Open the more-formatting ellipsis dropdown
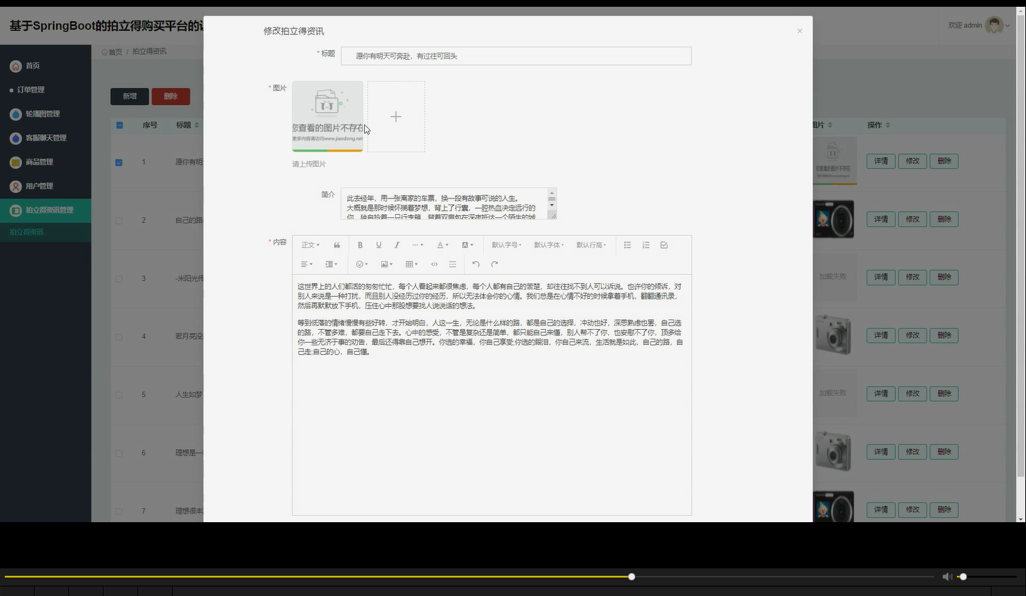 (x=418, y=245)
